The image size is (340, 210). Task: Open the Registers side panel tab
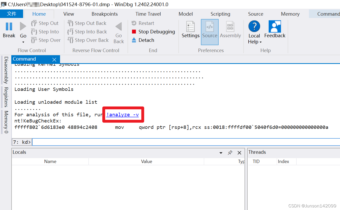click(x=6, y=97)
